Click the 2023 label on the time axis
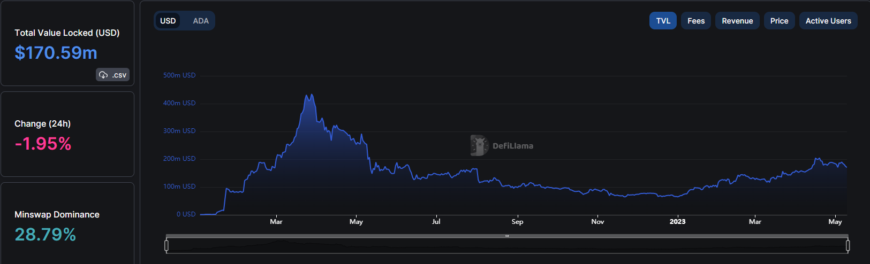This screenshot has height=264, width=870. coord(677,221)
